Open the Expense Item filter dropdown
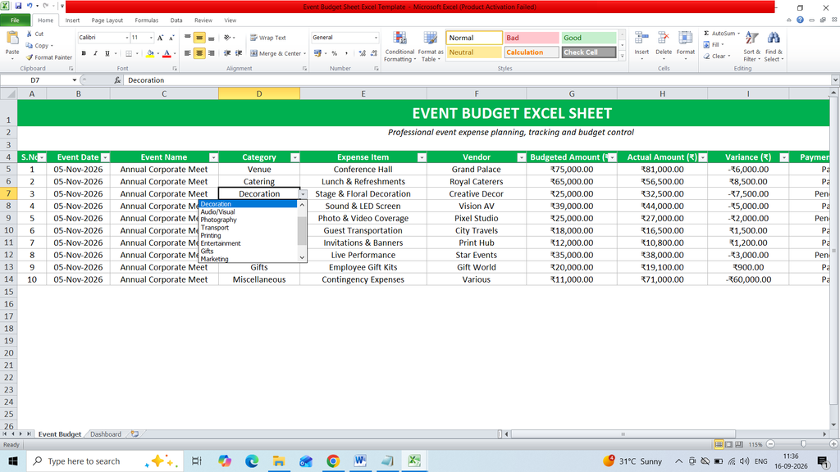This screenshot has width=840, height=472. (x=422, y=157)
